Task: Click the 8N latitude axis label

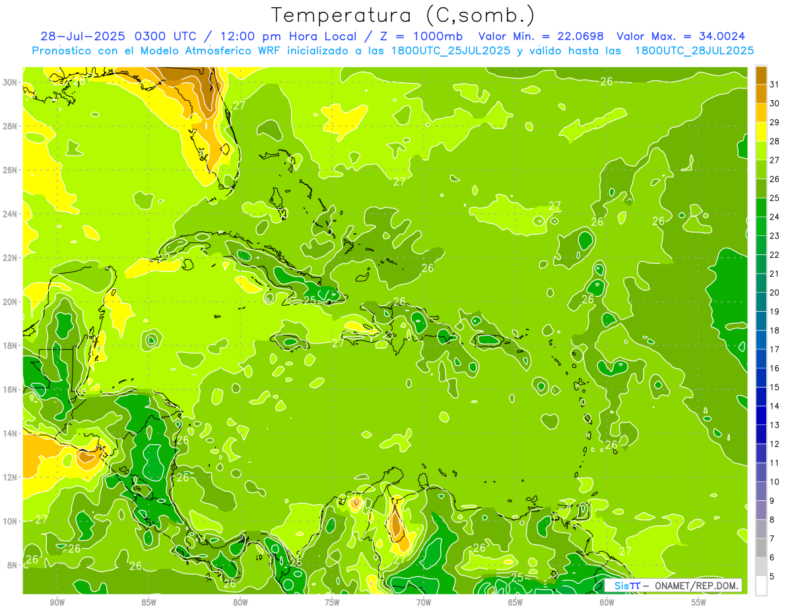Action: [13, 565]
